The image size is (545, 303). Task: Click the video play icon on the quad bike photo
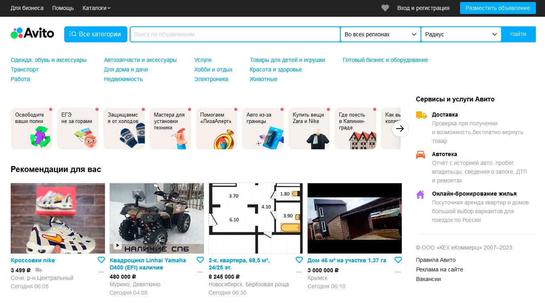pos(117,246)
